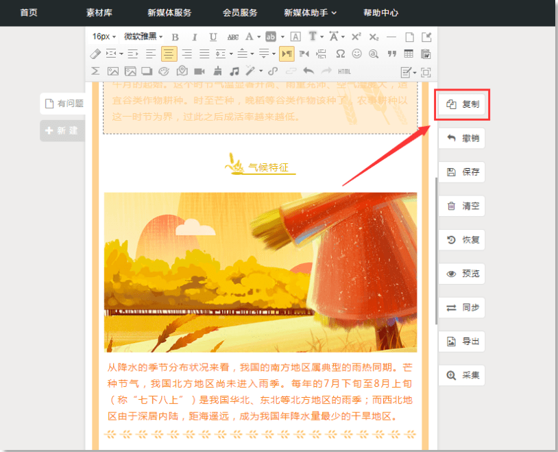Toggle superscript formatting
This screenshot has height=452, width=558.
[356, 36]
